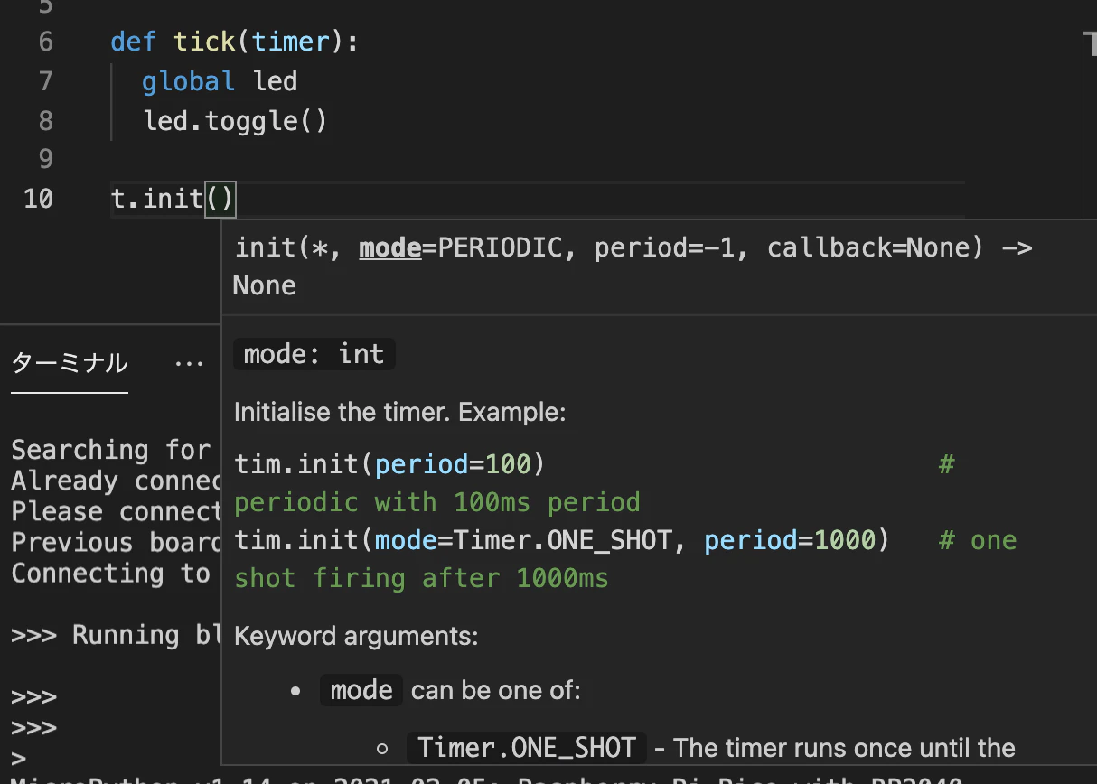Click "Initialise the timer. Example:" description
This screenshot has height=784, width=1097.
tap(399, 413)
